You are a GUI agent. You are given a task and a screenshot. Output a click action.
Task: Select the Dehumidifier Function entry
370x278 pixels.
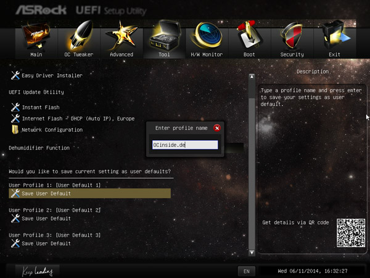[x=39, y=148]
